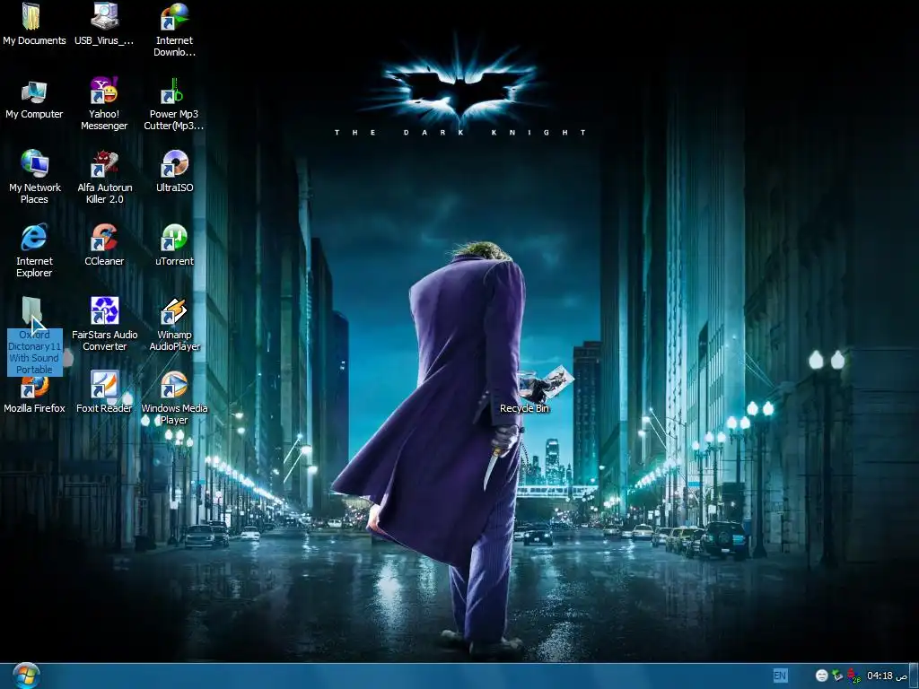Click the green download arrow tray icon
Image resolution: width=919 pixels, height=689 pixels.
837,676
